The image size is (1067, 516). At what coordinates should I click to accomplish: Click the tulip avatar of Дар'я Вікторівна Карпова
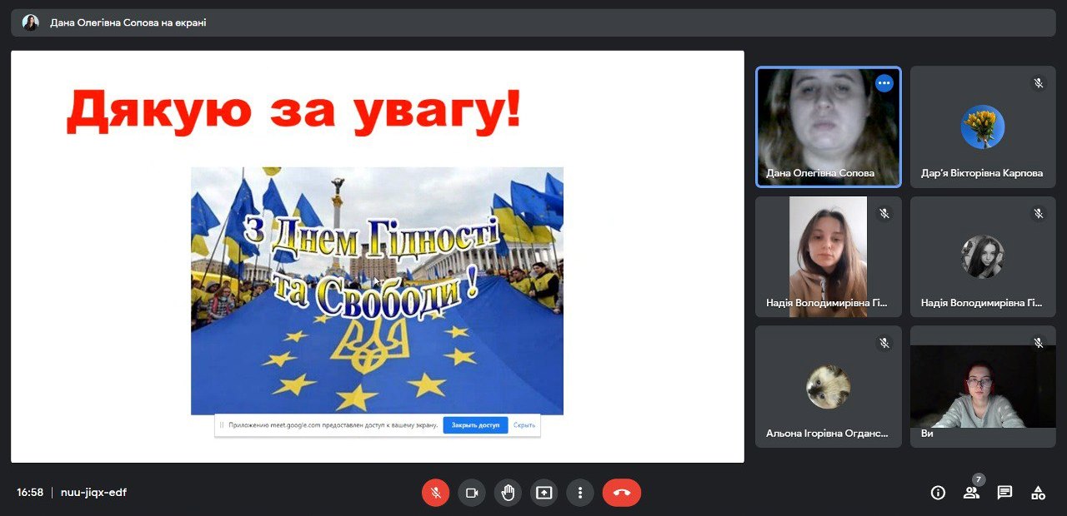click(983, 127)
